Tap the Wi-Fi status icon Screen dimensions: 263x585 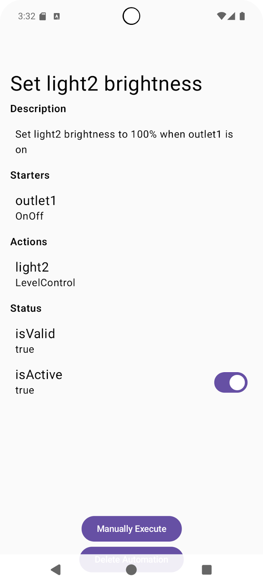click(x=221, y=16)
